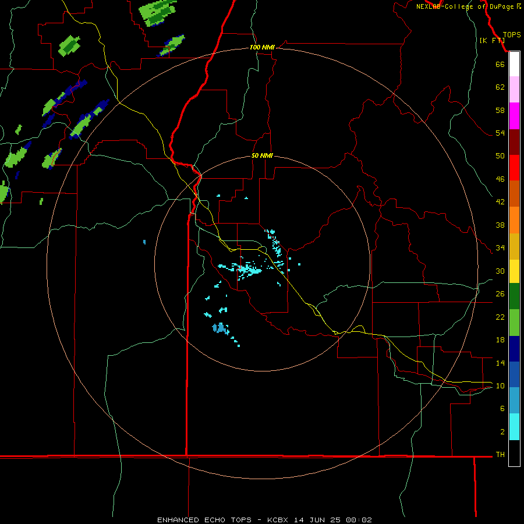Viewport: 524px width, 524px height.
Task: Click the medium blue legend swatch
Action: tap(514, 374)
